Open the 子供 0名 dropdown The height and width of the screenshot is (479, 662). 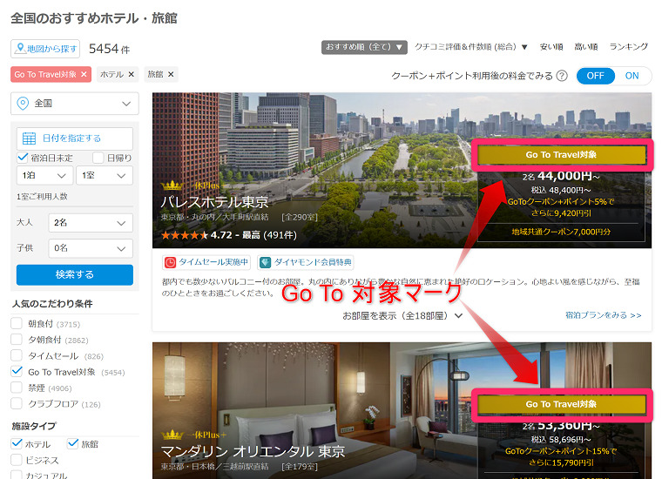pos(91,248)
